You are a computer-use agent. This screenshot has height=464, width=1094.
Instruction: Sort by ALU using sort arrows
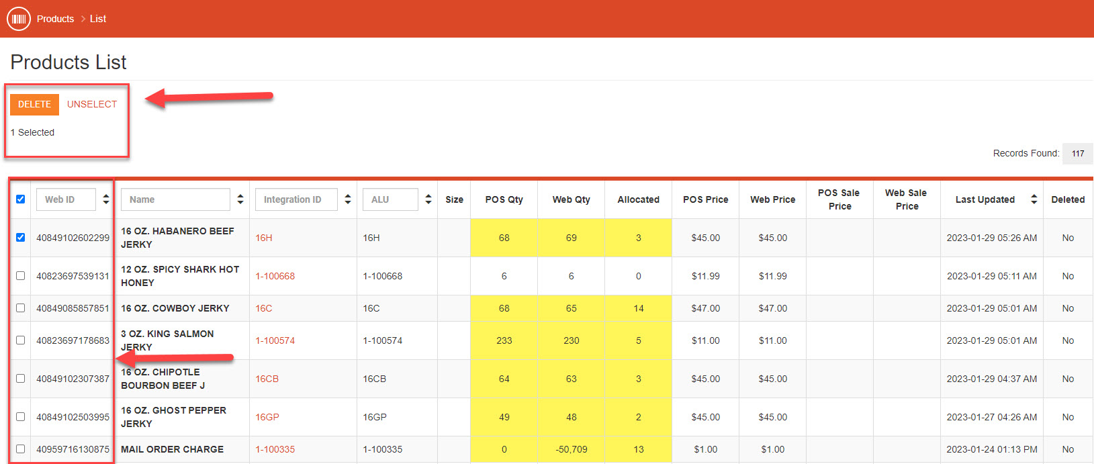pyautogui.click(x=428, y=199)
